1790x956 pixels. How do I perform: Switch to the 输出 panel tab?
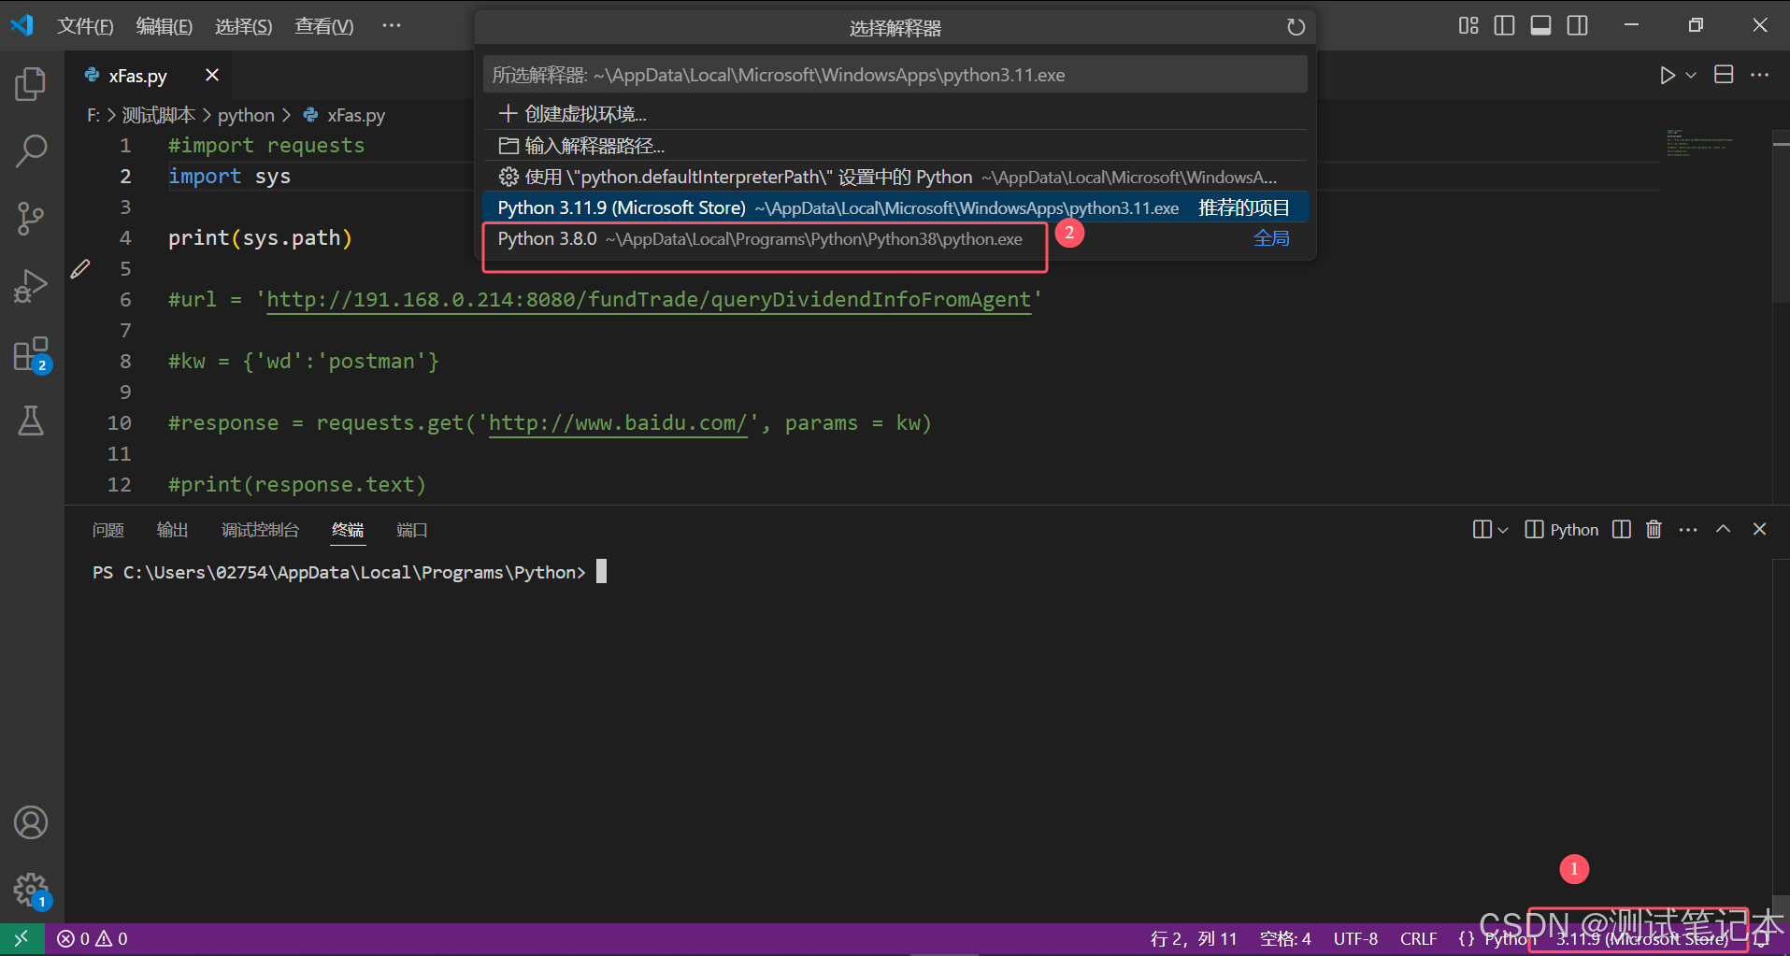click(172, 529)
